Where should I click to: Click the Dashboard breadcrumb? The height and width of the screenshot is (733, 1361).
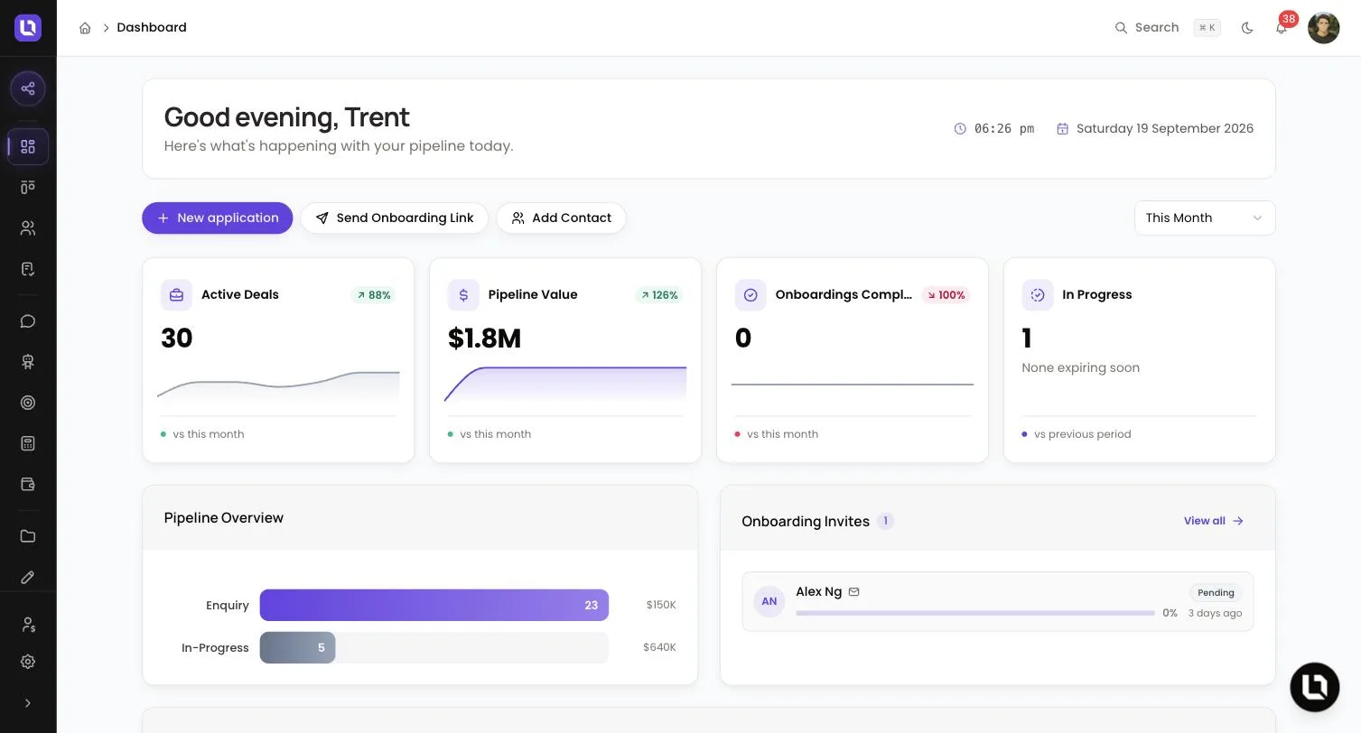point(152,28)
